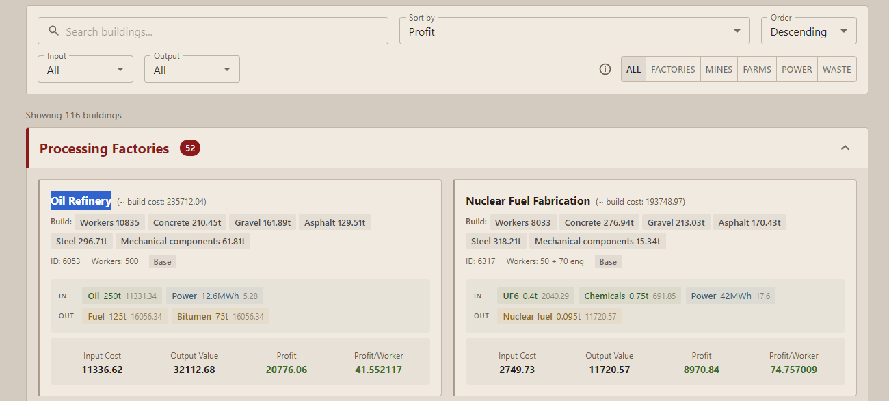Click the Fuel 125t output chip
This screenshot has height=401, width=889.
click(125, 316)
